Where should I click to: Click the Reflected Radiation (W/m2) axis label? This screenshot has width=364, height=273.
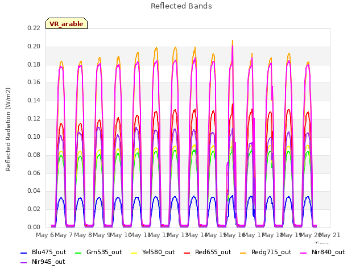pyautogui.click(x=8, y=129)
